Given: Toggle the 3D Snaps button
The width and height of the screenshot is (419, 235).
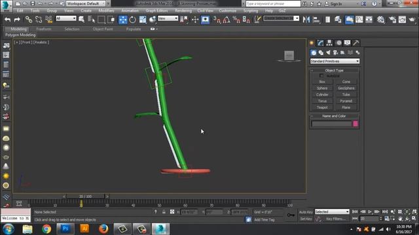Looking at the screenshot, I should (217, 20).
